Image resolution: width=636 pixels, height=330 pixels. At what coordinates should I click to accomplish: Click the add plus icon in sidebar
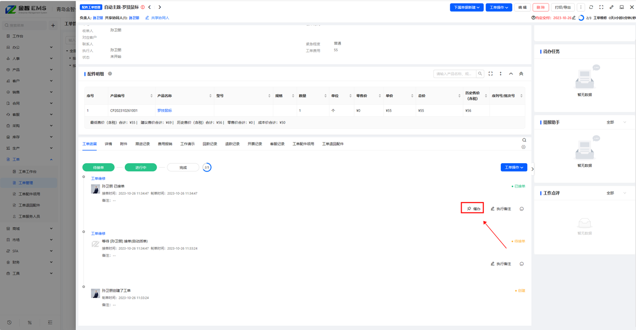pos(53,25)
